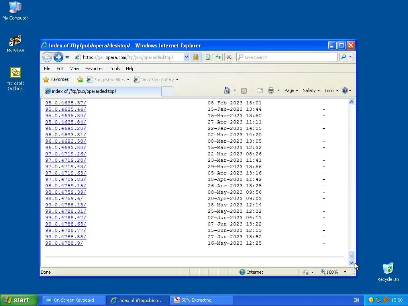408x306 pixels.
Task: Open the 95.0.4635.37/ directory link
Action: coord(66,103)
